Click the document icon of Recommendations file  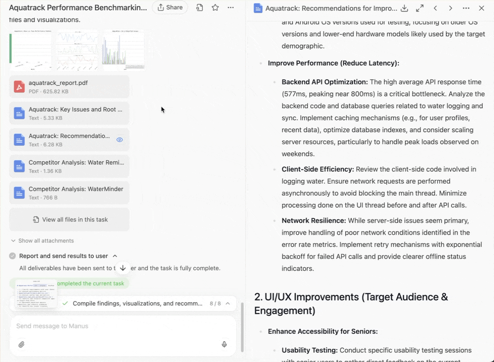(x=19, y=140)
